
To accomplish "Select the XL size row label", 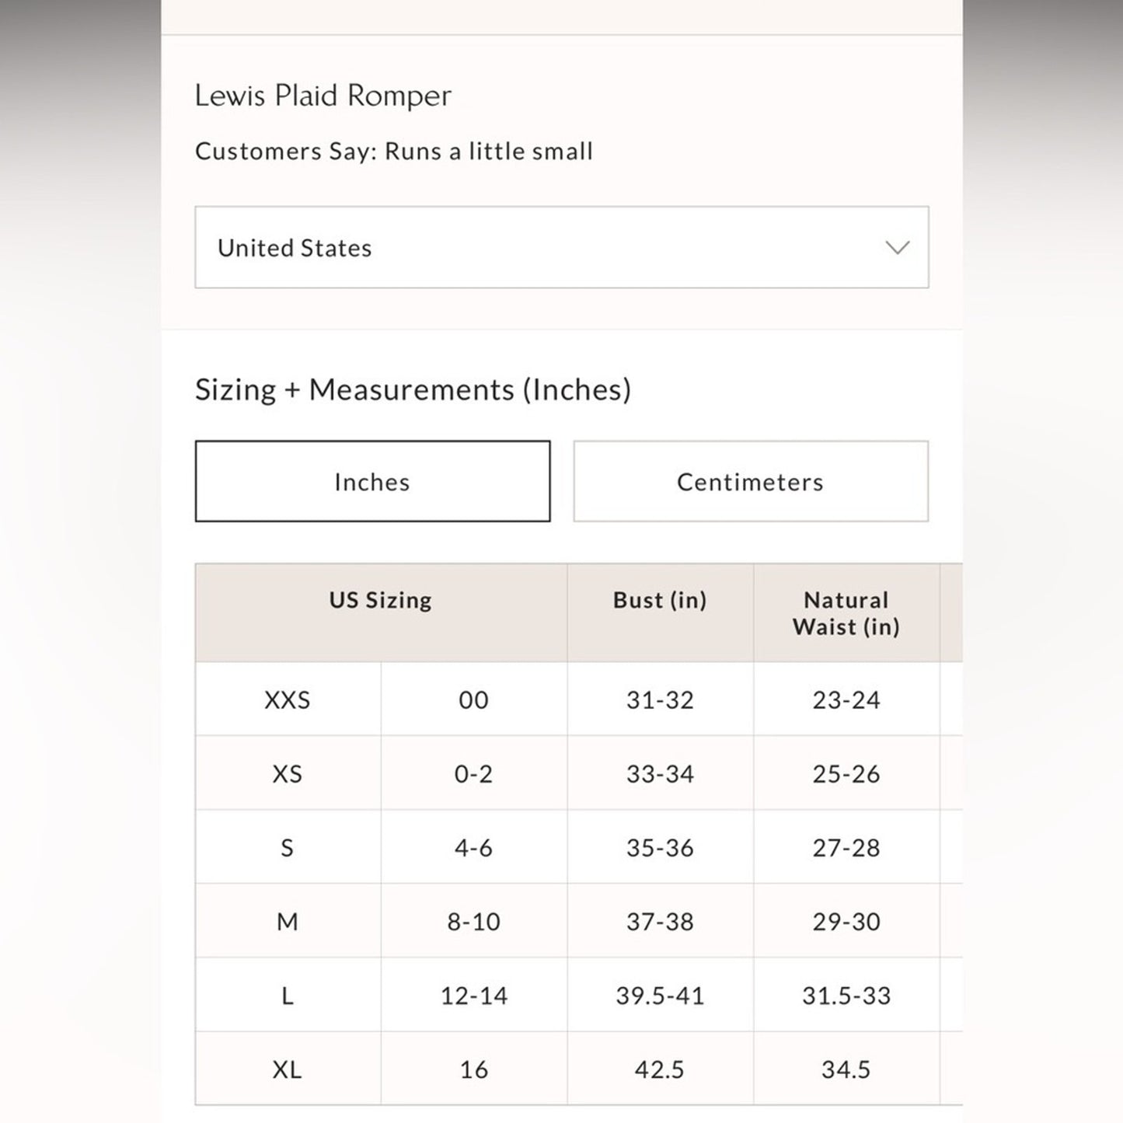I will [x=287, y=1070].
